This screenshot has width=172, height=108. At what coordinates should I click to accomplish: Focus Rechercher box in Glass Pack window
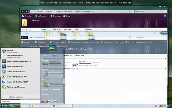(151, 11)
